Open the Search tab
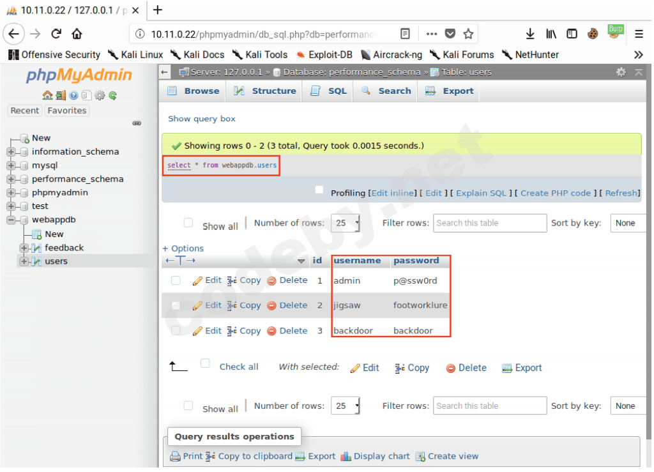 (x=386, y=91)
